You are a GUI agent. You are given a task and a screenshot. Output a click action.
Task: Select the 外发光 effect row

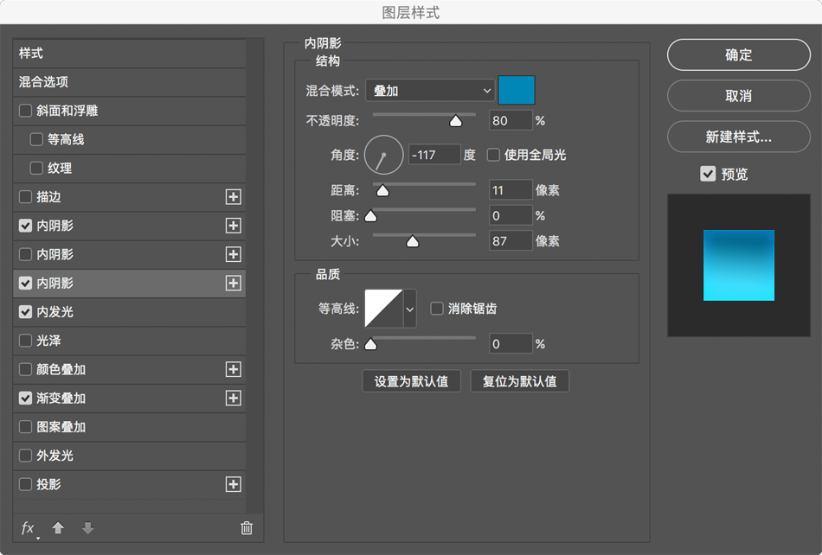click(129, 456)
